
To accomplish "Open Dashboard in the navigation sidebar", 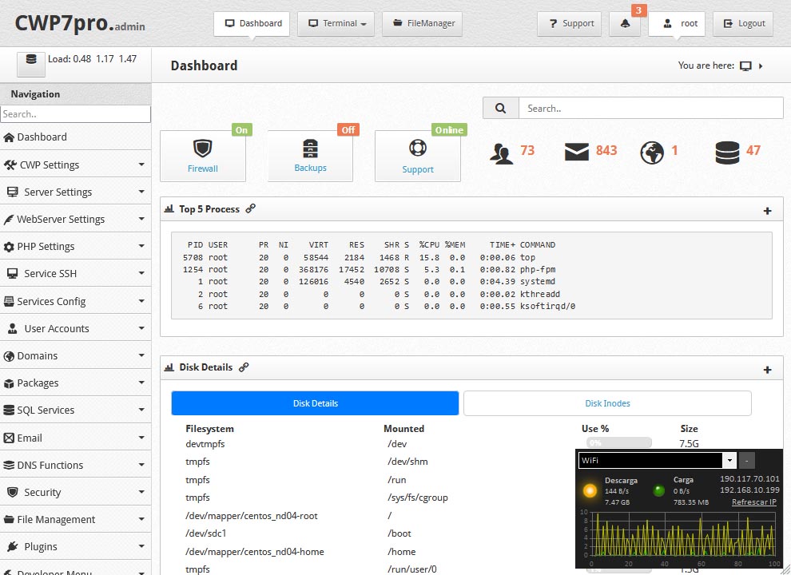I will click(76, 137).
